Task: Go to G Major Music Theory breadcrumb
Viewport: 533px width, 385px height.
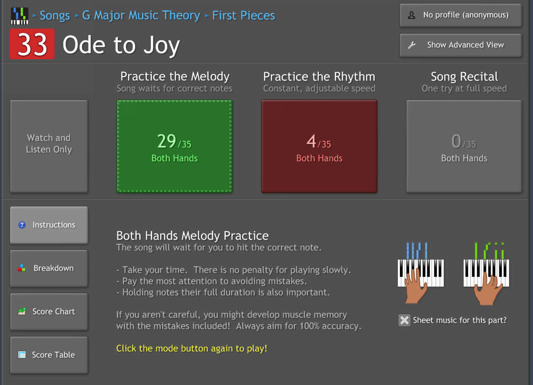Action: click(x=141, y=16)
